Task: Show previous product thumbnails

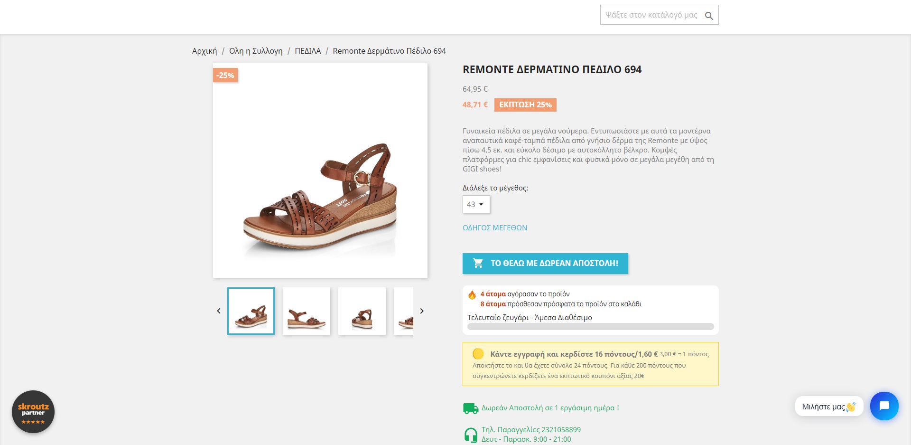Action: 219,311
